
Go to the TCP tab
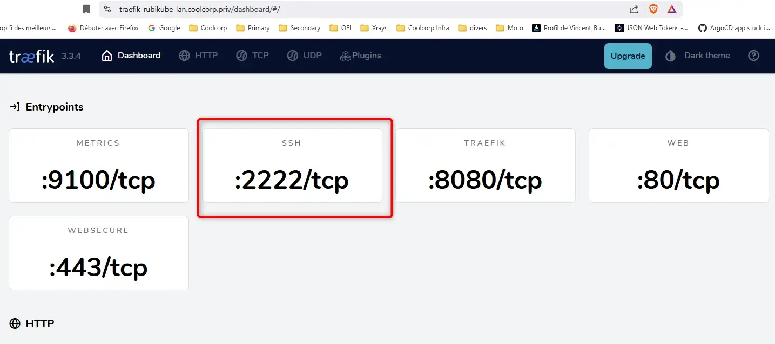click(252, 56)
